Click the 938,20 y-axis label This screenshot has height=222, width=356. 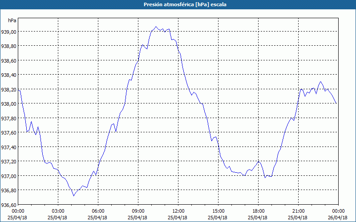(8, 90)
